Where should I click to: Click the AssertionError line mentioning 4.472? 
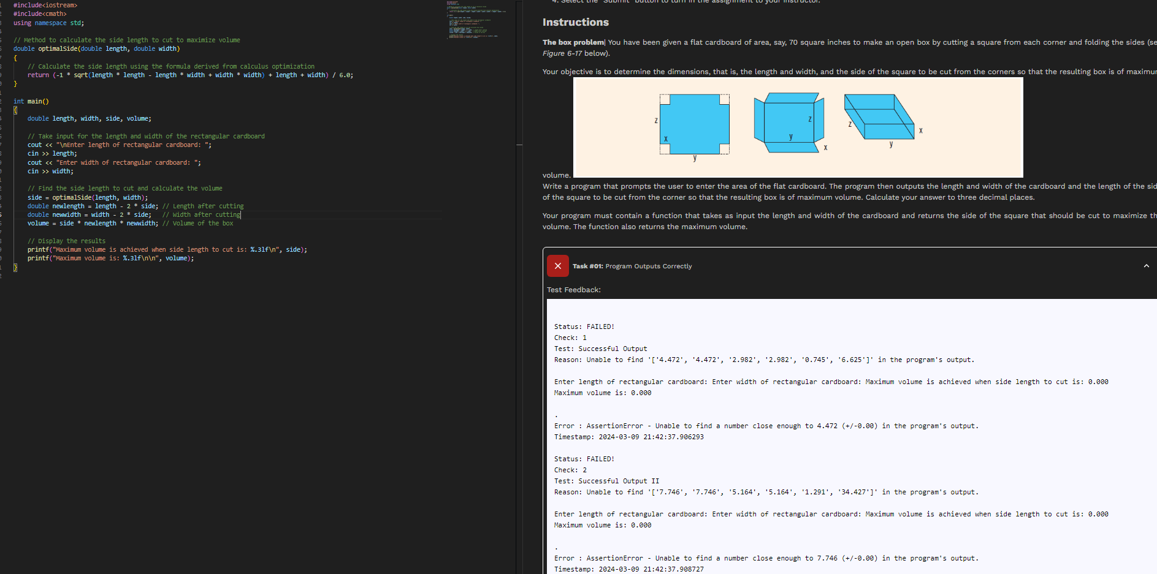[x=766, y=426]
